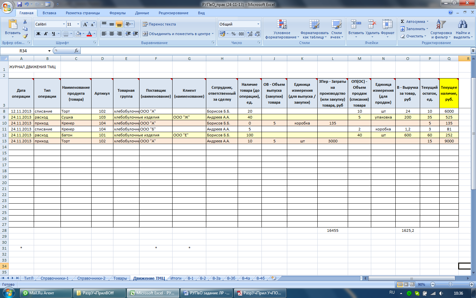The height and width of the screenshot is (298, 476).
Task: Open Сортировка и фильтр menu
Action: tap(441, 29)
